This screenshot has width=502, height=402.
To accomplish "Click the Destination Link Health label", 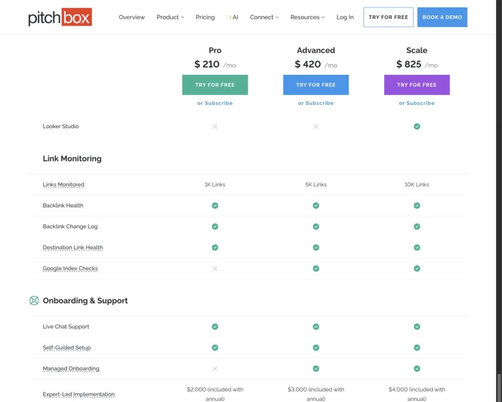I will point(73,247).
